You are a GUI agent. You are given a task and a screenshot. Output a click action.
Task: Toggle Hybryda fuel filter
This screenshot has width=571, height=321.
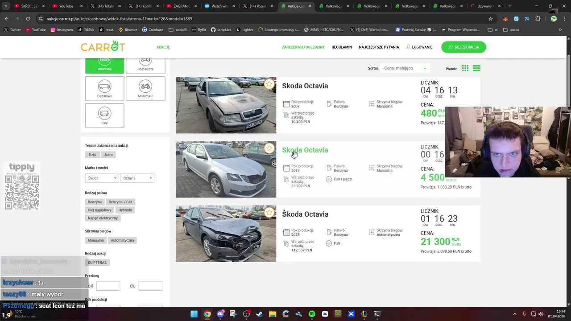[125, 210]
